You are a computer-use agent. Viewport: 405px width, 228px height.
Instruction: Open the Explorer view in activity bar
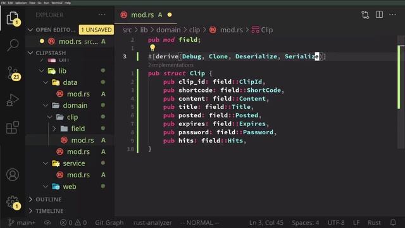pyautogui.click(x=13, y=18)
